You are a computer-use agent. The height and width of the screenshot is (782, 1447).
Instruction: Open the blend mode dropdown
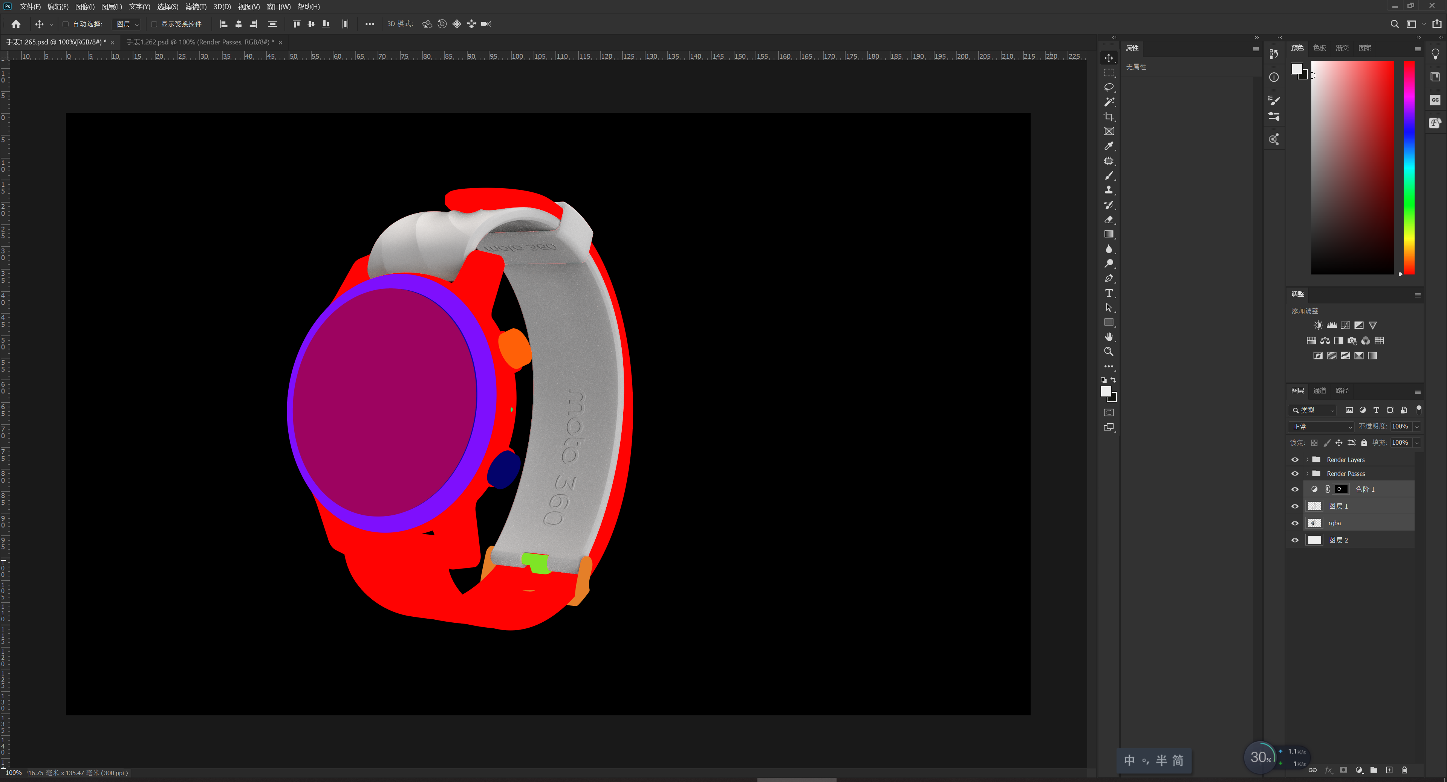pyautogui.click(x=1322, y=427)
